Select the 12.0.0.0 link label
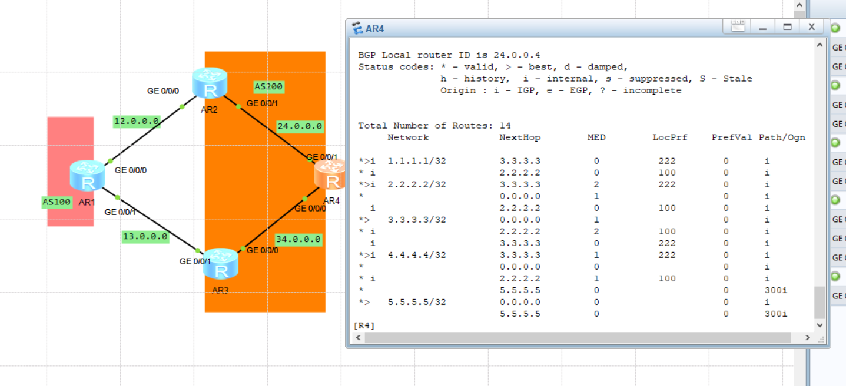Image resolution: width=846 pixels, height=386 pixels. (x=136, y=122)
